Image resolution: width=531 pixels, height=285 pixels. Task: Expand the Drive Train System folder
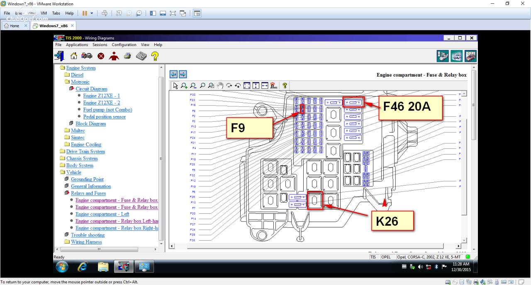point(62,152)
